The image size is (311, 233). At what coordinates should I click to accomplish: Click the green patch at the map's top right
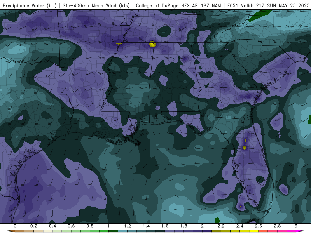[260, 16]
